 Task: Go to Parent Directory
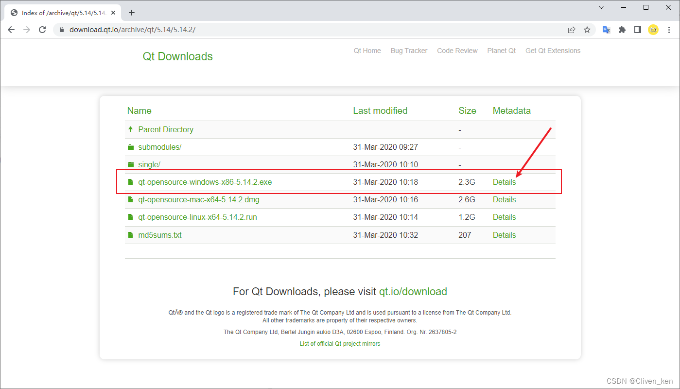point(166,129)
